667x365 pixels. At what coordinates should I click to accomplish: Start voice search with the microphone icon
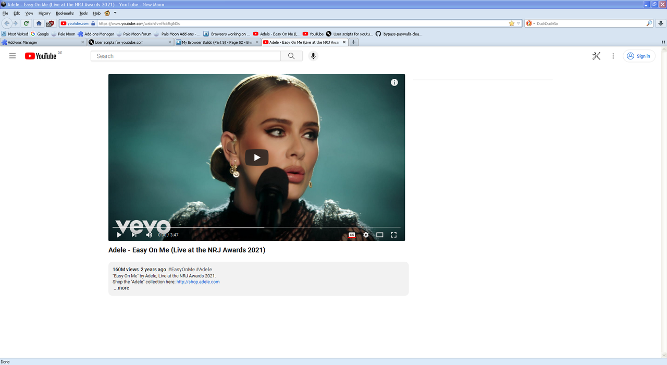click(x=313, y=56)
